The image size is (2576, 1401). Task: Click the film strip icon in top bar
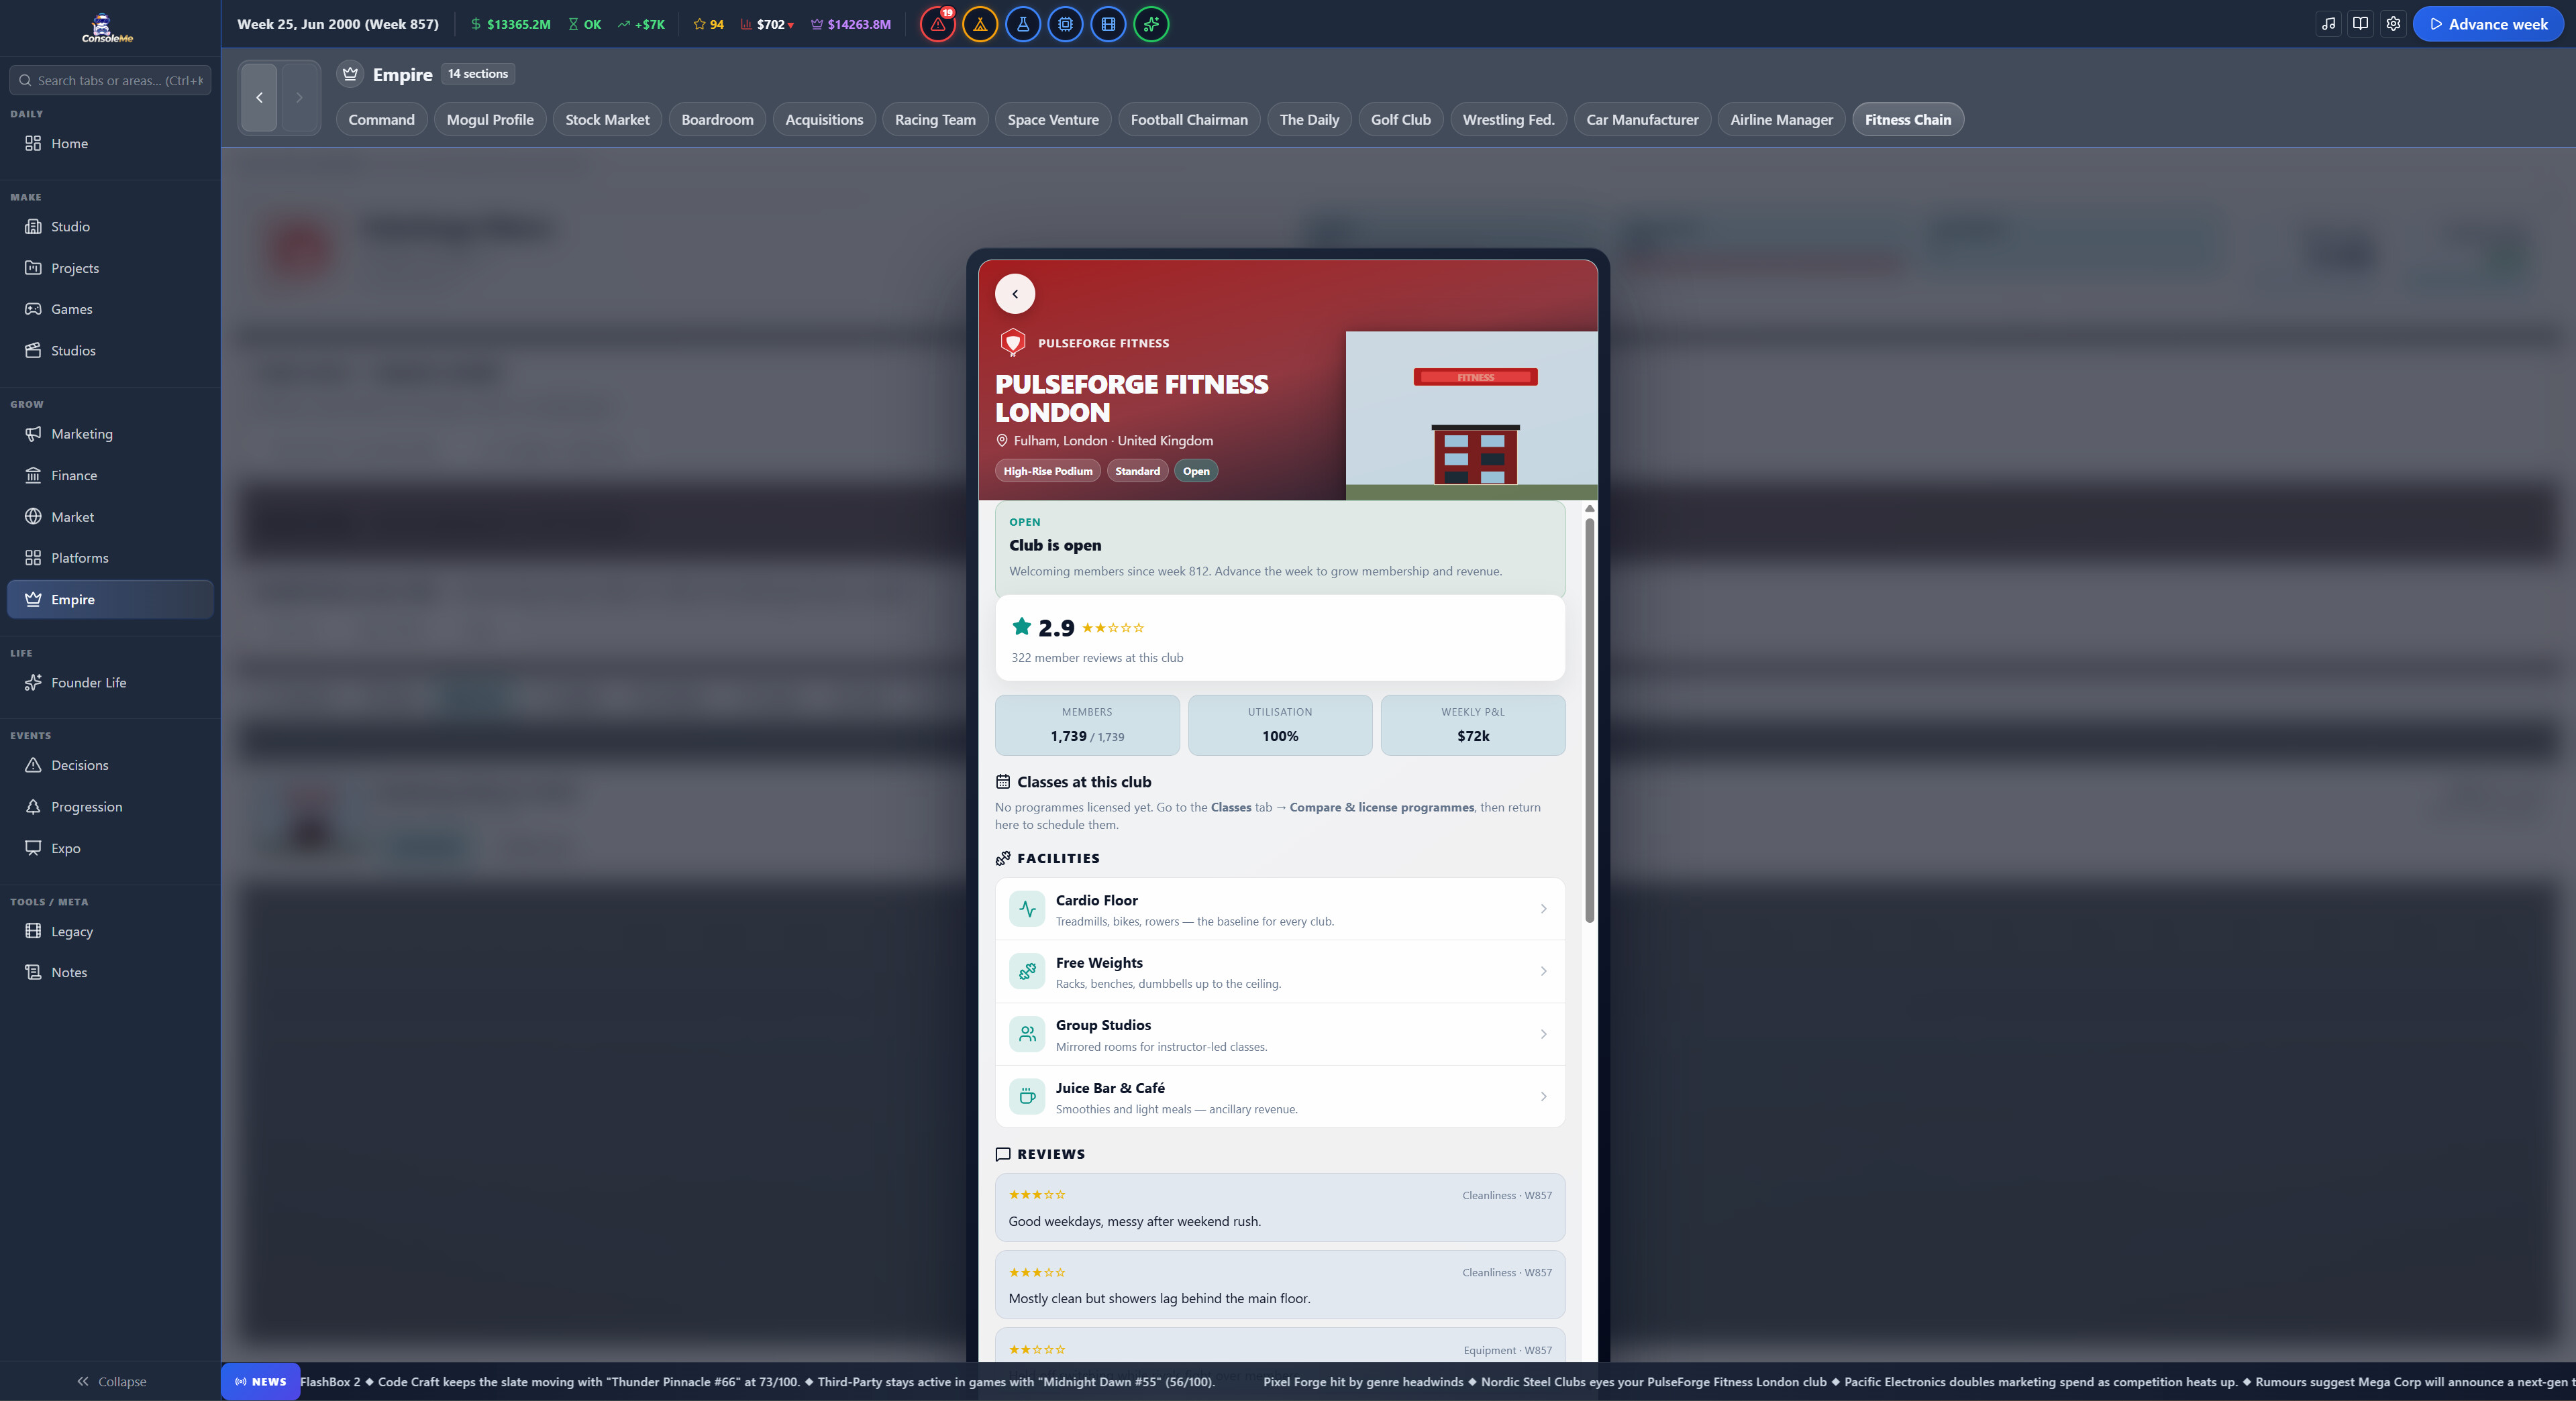(x=1108, y=24)
